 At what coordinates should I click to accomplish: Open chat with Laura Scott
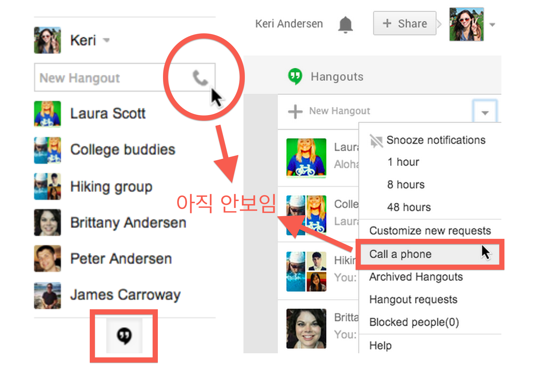click(x=108, y=113)
